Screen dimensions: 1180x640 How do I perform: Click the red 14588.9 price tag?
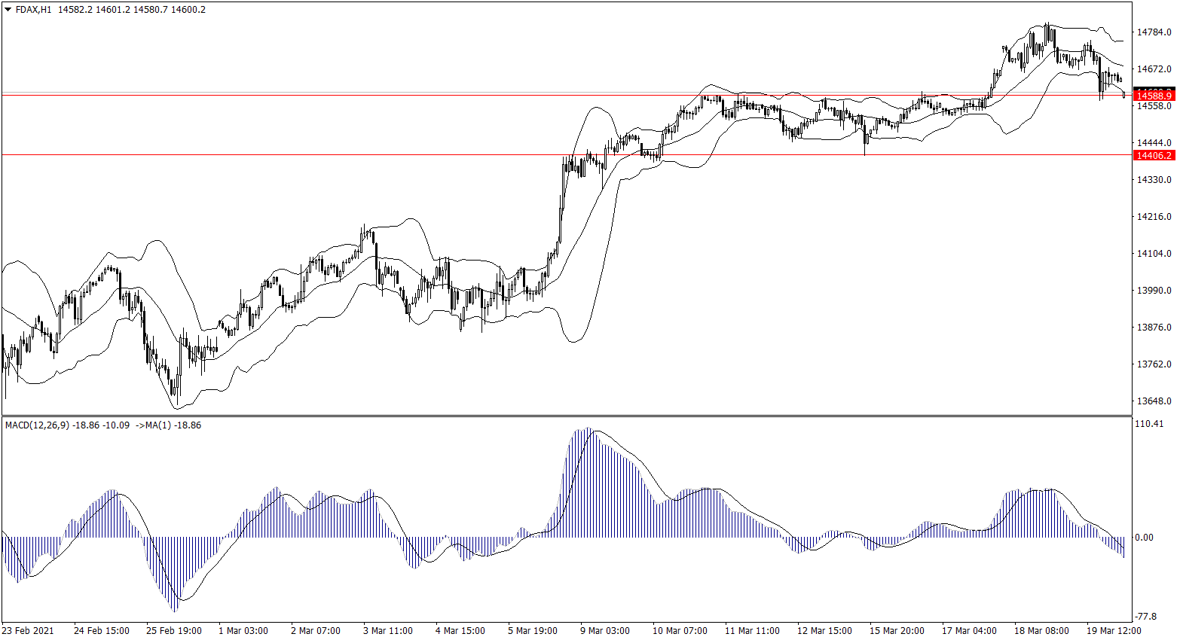click(x=1154, y=96)
